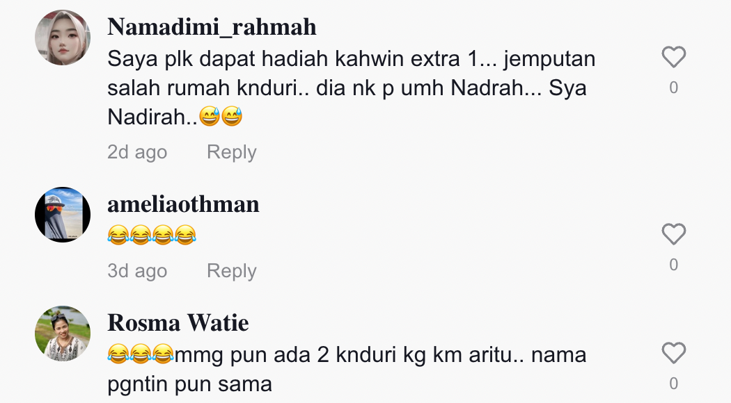
Task: View Rosma Watie's profile picture
Action: (63, 334)
